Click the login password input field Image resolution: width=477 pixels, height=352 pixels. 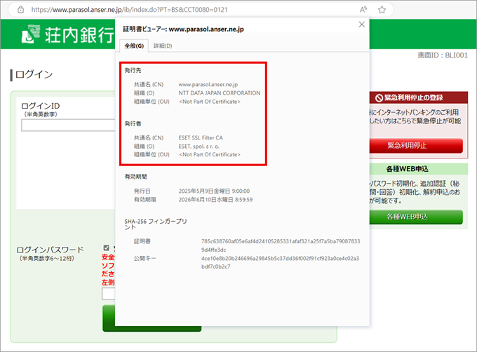pos(108,294)
